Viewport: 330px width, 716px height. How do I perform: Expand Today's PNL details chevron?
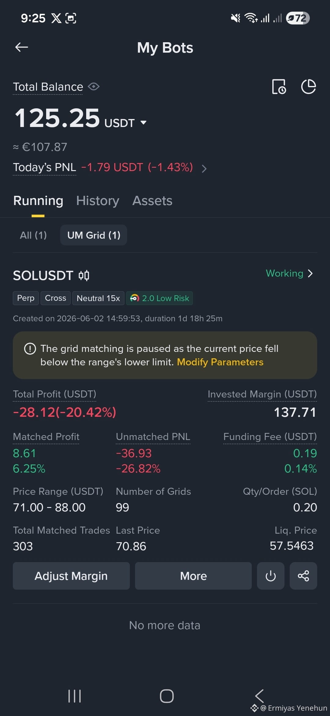click(204, 168)
